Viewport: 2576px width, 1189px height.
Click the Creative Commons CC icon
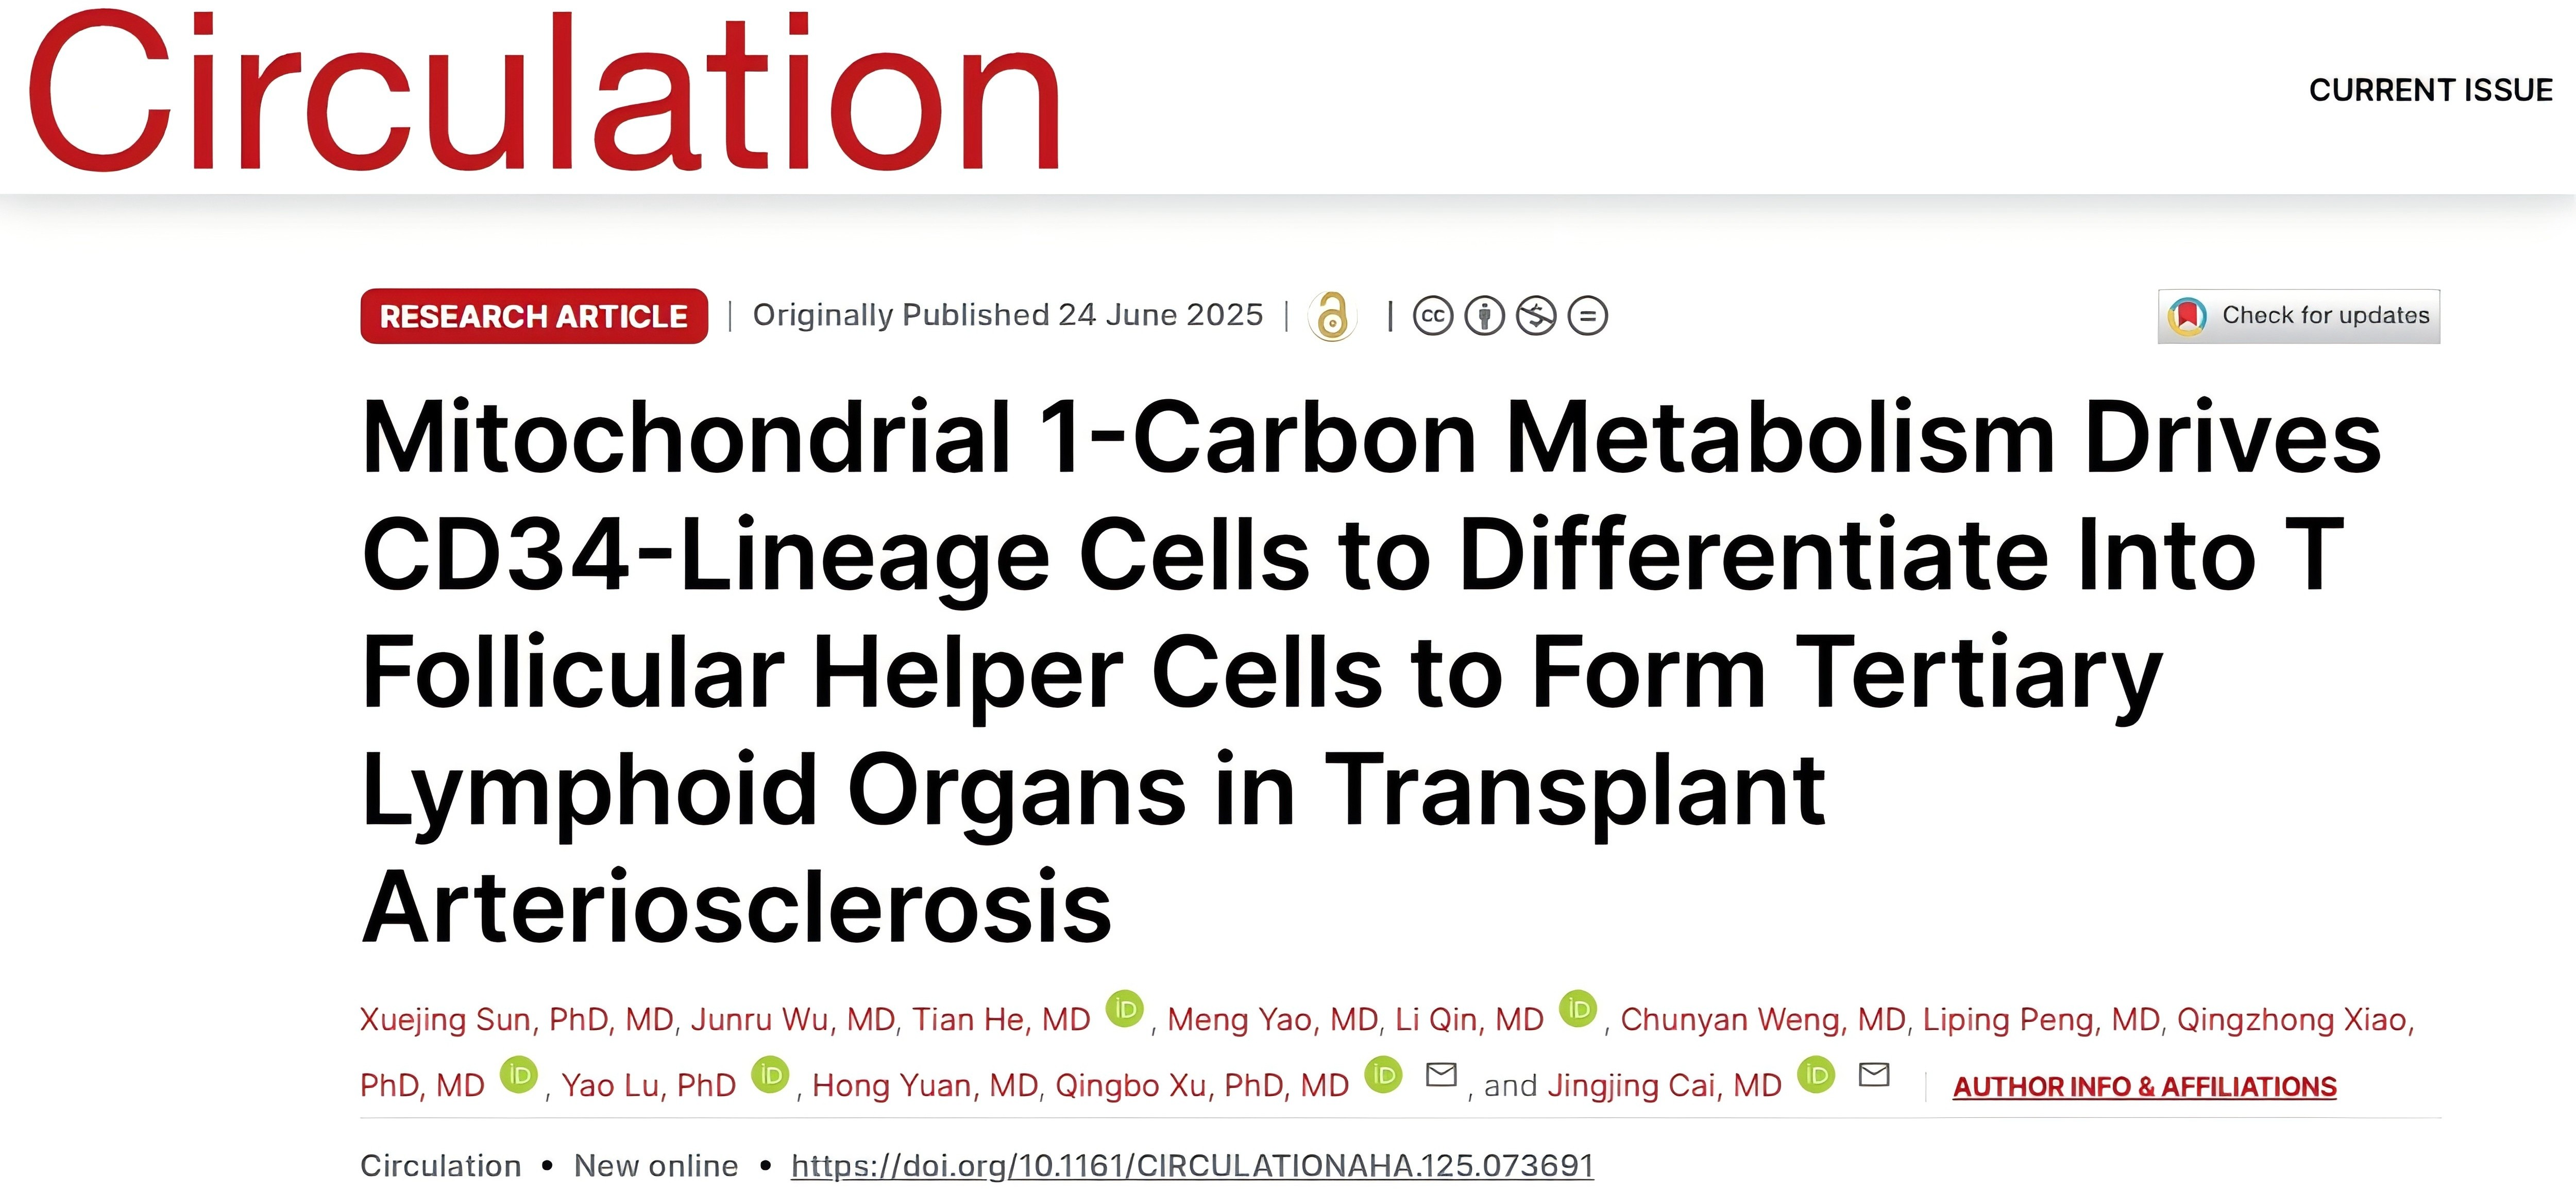pos(1432,316)
